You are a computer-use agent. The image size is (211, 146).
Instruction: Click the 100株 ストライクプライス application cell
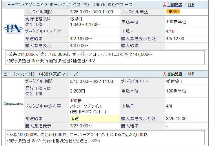[x=94, y=106]
